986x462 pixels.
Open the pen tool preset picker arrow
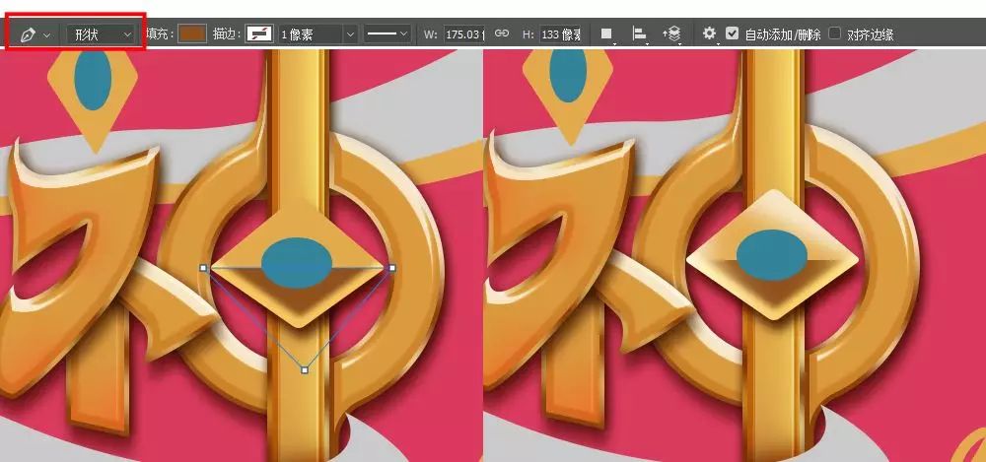click(x=47, y=34)
